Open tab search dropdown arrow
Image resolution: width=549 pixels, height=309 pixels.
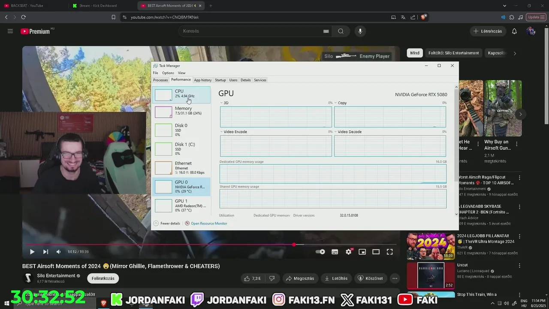(x=504, y=6)
